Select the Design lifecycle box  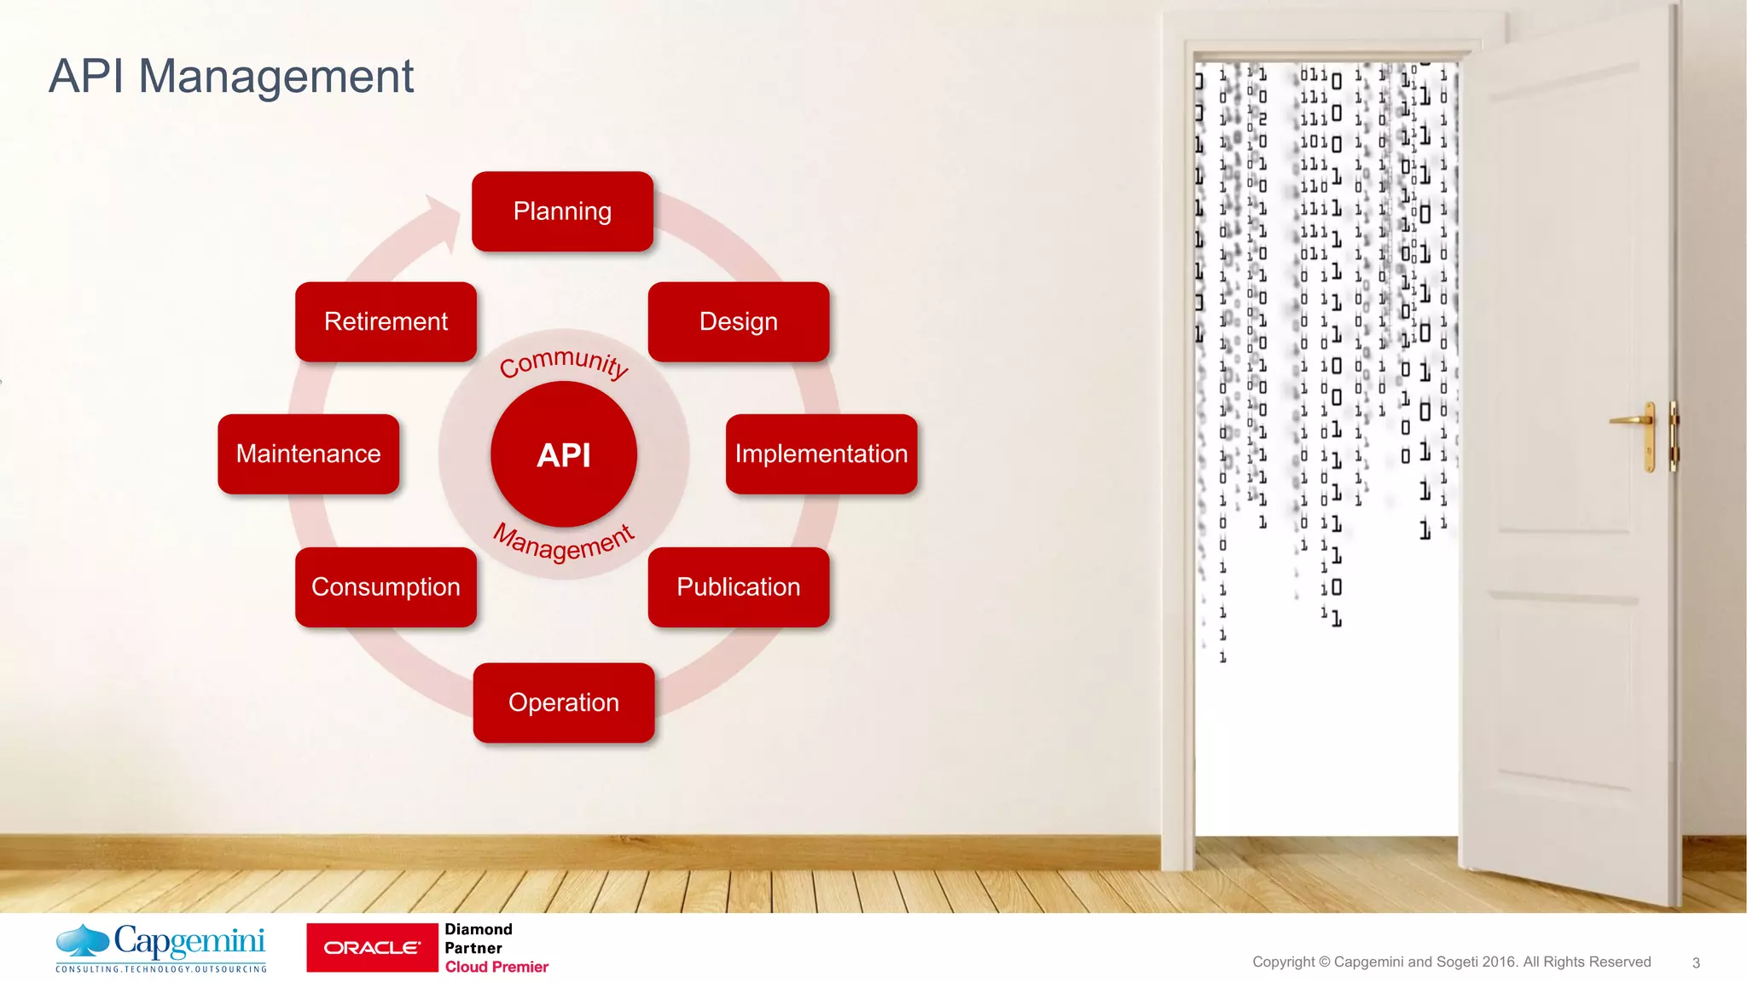(x=738, y=321)
